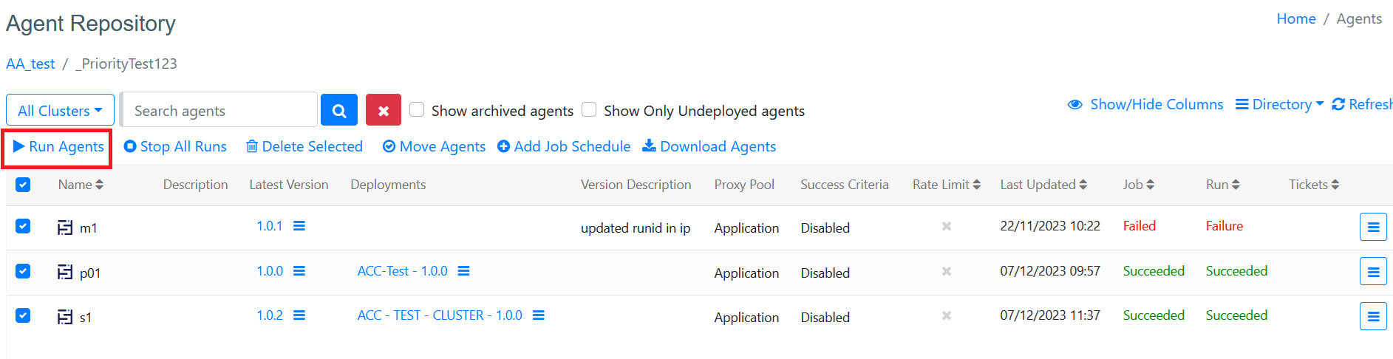Screen dimensions: 1393x359
Task: Open actions menu button for agent s1
Action: click(1372, 317)
